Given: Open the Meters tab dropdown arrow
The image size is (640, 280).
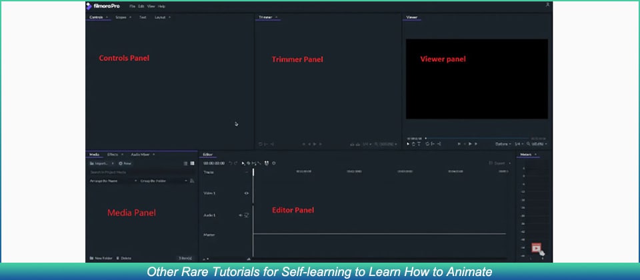Looking at the screenshot, I should 535,154.
